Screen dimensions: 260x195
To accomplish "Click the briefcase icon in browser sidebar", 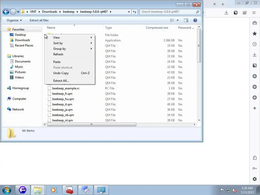I will pyautogui.click(x=255, y=23).
